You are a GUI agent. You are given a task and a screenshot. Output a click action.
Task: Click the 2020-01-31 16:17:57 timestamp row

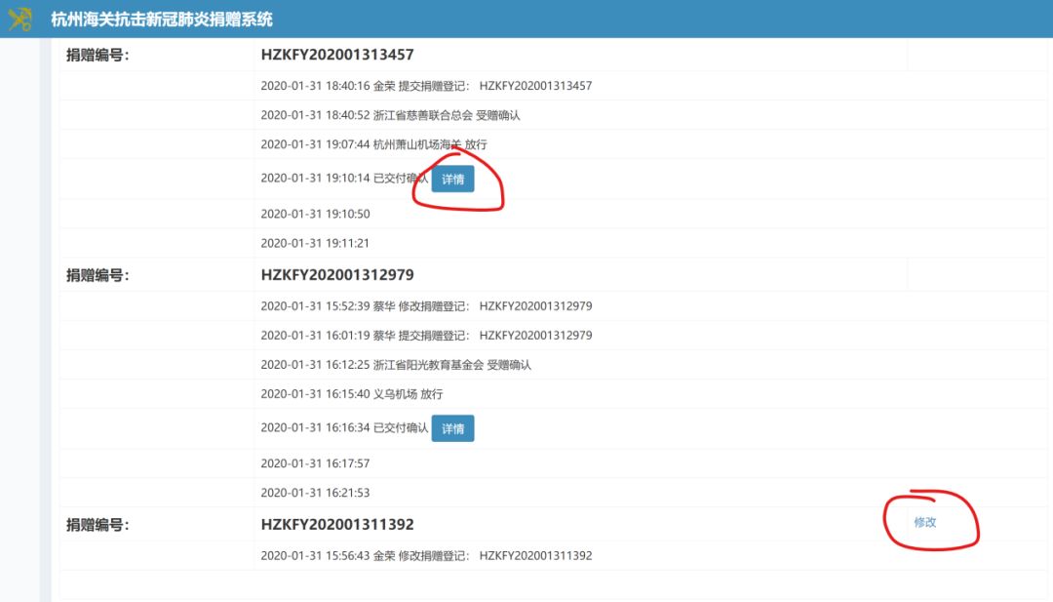[x=315, y=463]
